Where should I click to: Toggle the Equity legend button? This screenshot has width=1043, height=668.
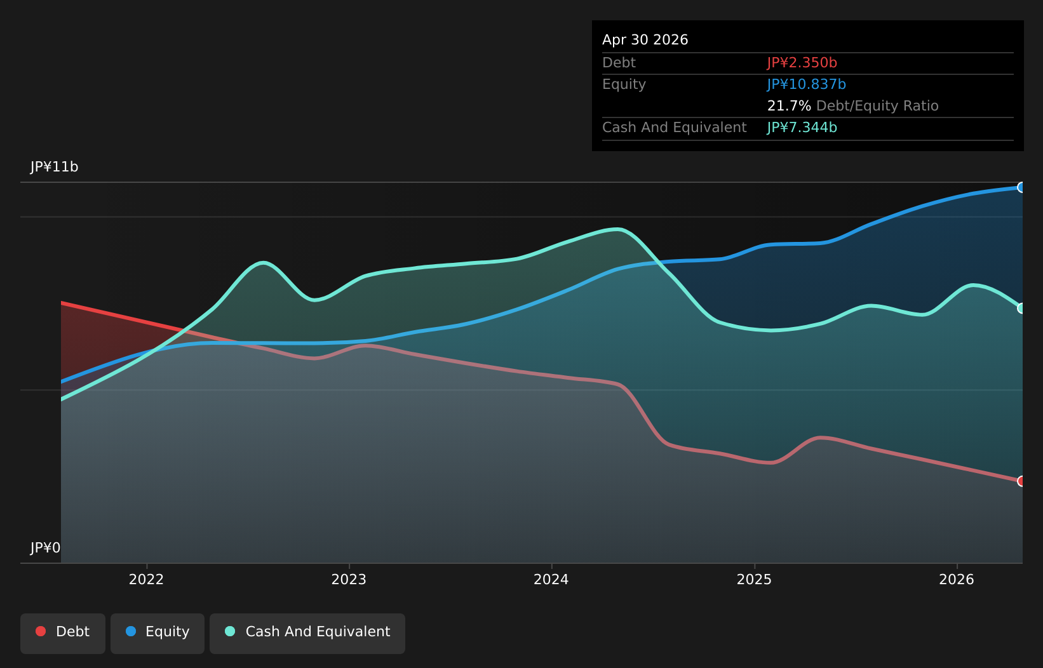pos(158,633)
